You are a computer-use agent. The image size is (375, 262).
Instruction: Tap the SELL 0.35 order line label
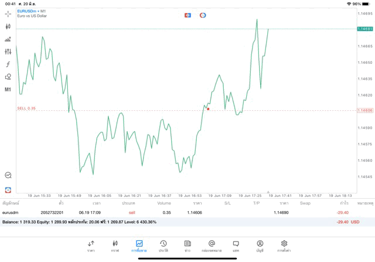tap(26, 108)
